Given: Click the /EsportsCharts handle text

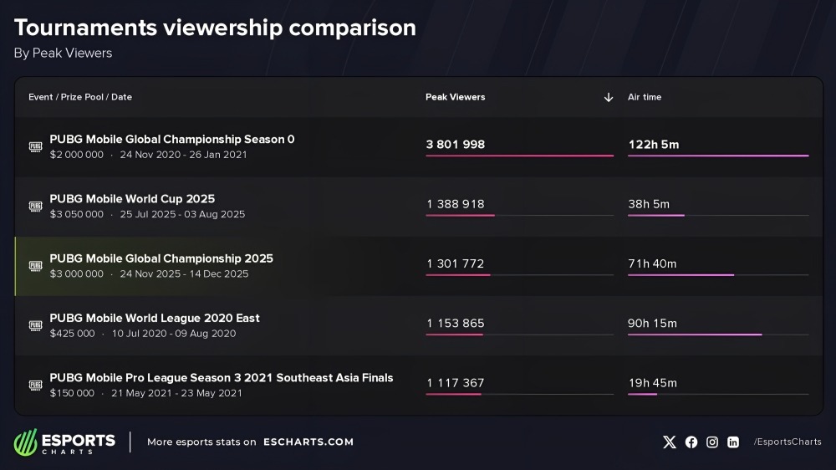Looking at the screenshot, I should (x=788, y=442).
